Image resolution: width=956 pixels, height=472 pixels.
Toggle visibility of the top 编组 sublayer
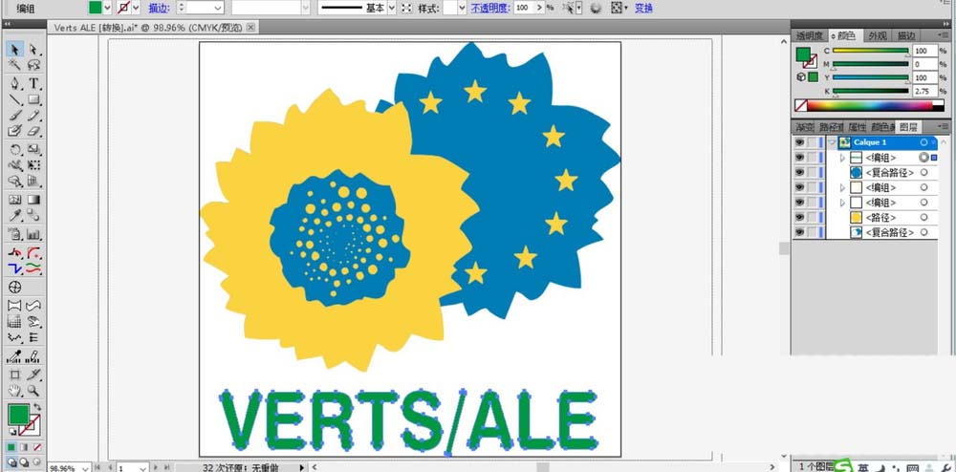[x=799, y=157]
